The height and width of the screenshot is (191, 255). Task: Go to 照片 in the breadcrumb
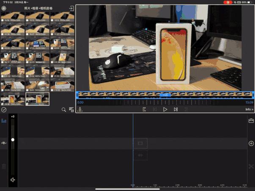pos(27,8)
